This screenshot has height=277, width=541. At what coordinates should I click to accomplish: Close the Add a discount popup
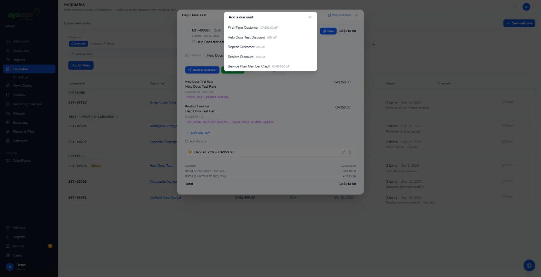point(310,17)
